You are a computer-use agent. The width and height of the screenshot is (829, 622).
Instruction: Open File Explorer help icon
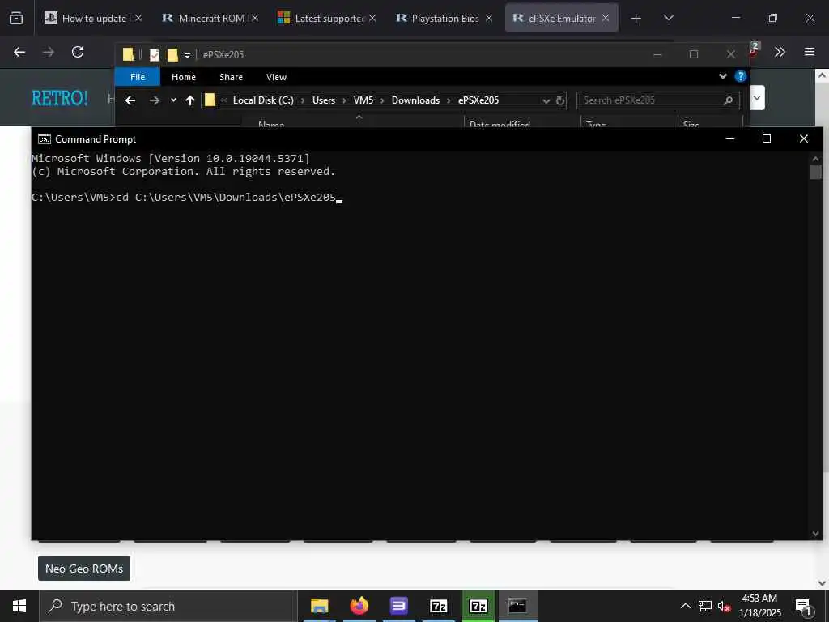point(741,76)
